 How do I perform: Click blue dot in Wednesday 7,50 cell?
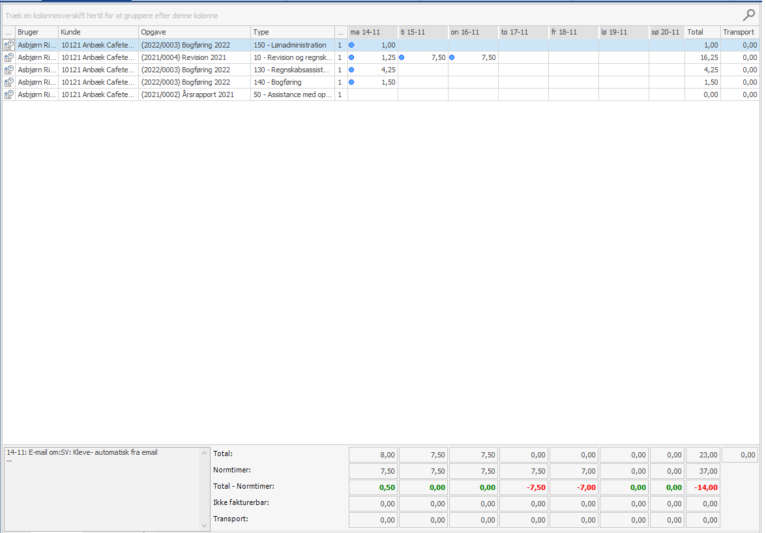[x=452, y=57]
